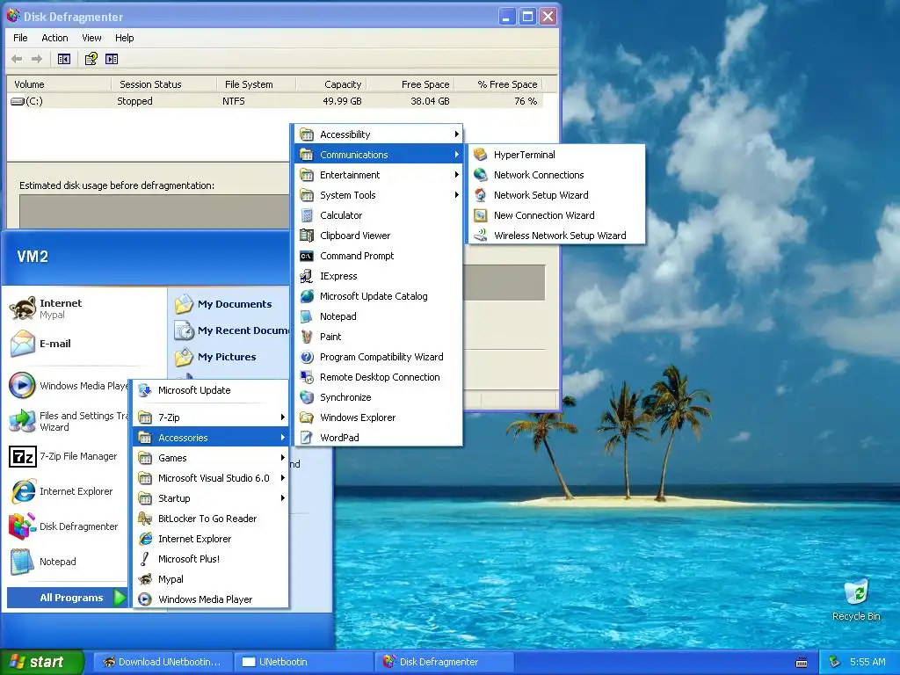Expand the 7-Zip program folder

point(211,417)
